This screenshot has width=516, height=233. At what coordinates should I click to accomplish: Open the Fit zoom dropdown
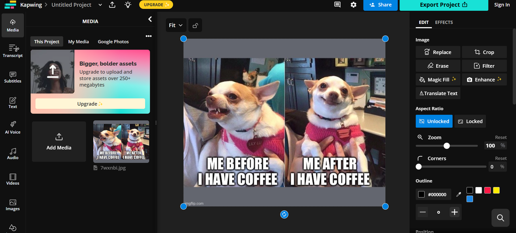pos(176,25)
